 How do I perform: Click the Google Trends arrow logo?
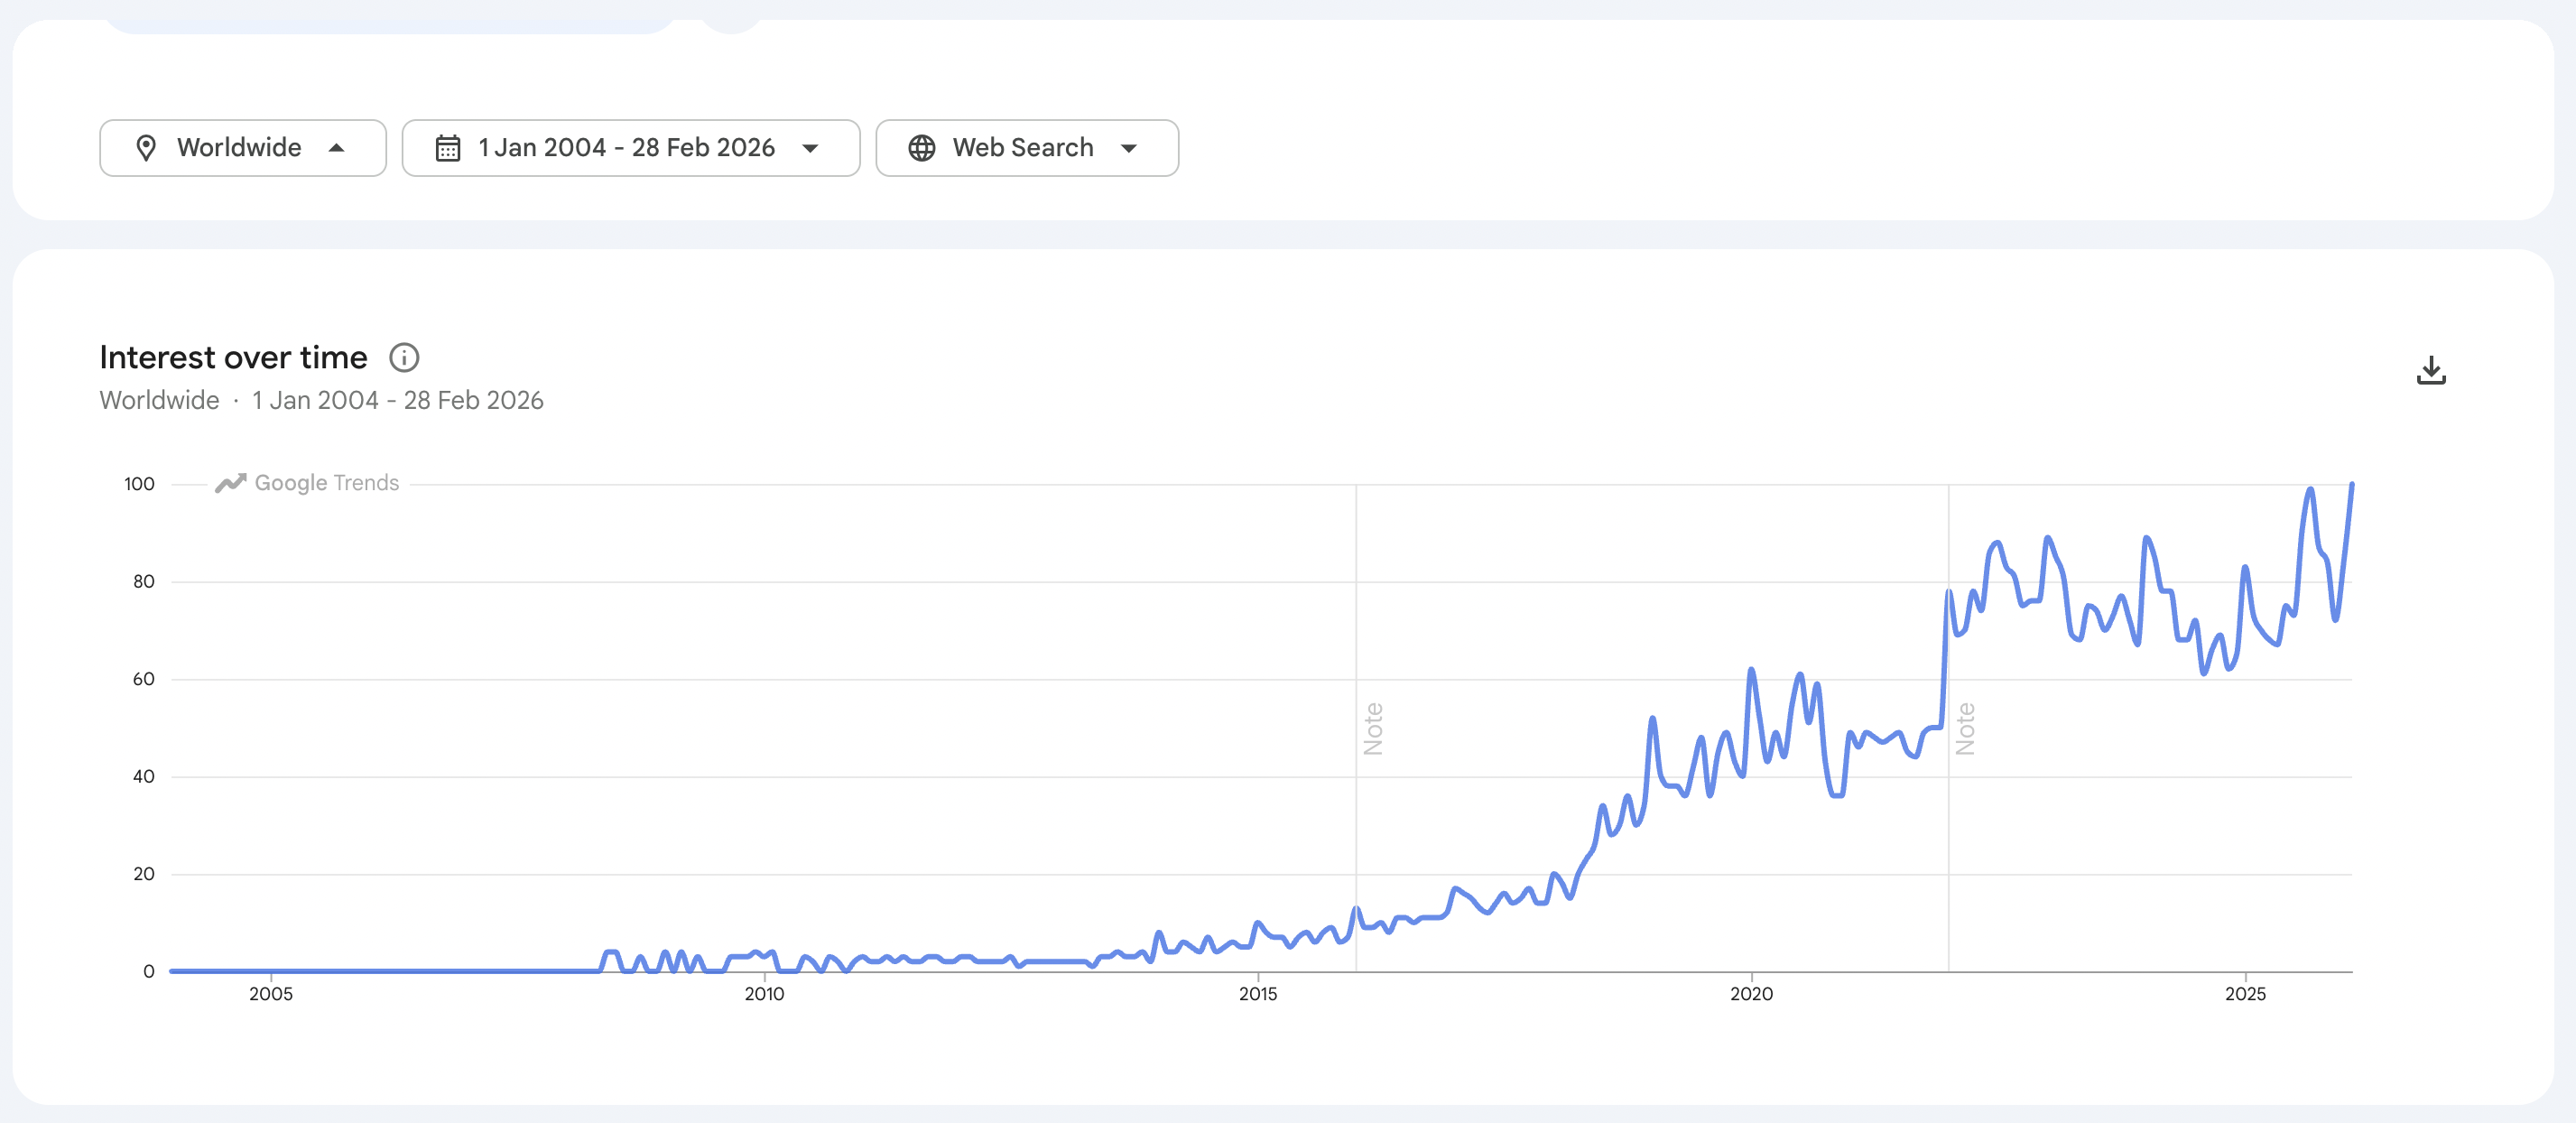(230, 482)
